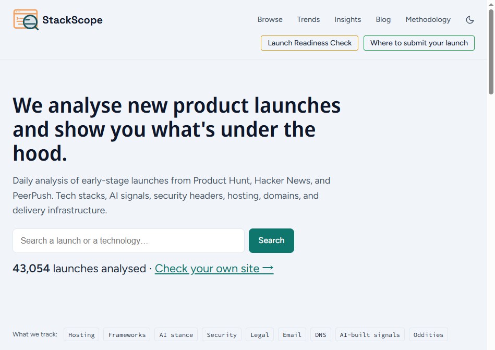Visit the Blog page
The height and width of the screenshot is (350, 495).
tap(383, 20)
